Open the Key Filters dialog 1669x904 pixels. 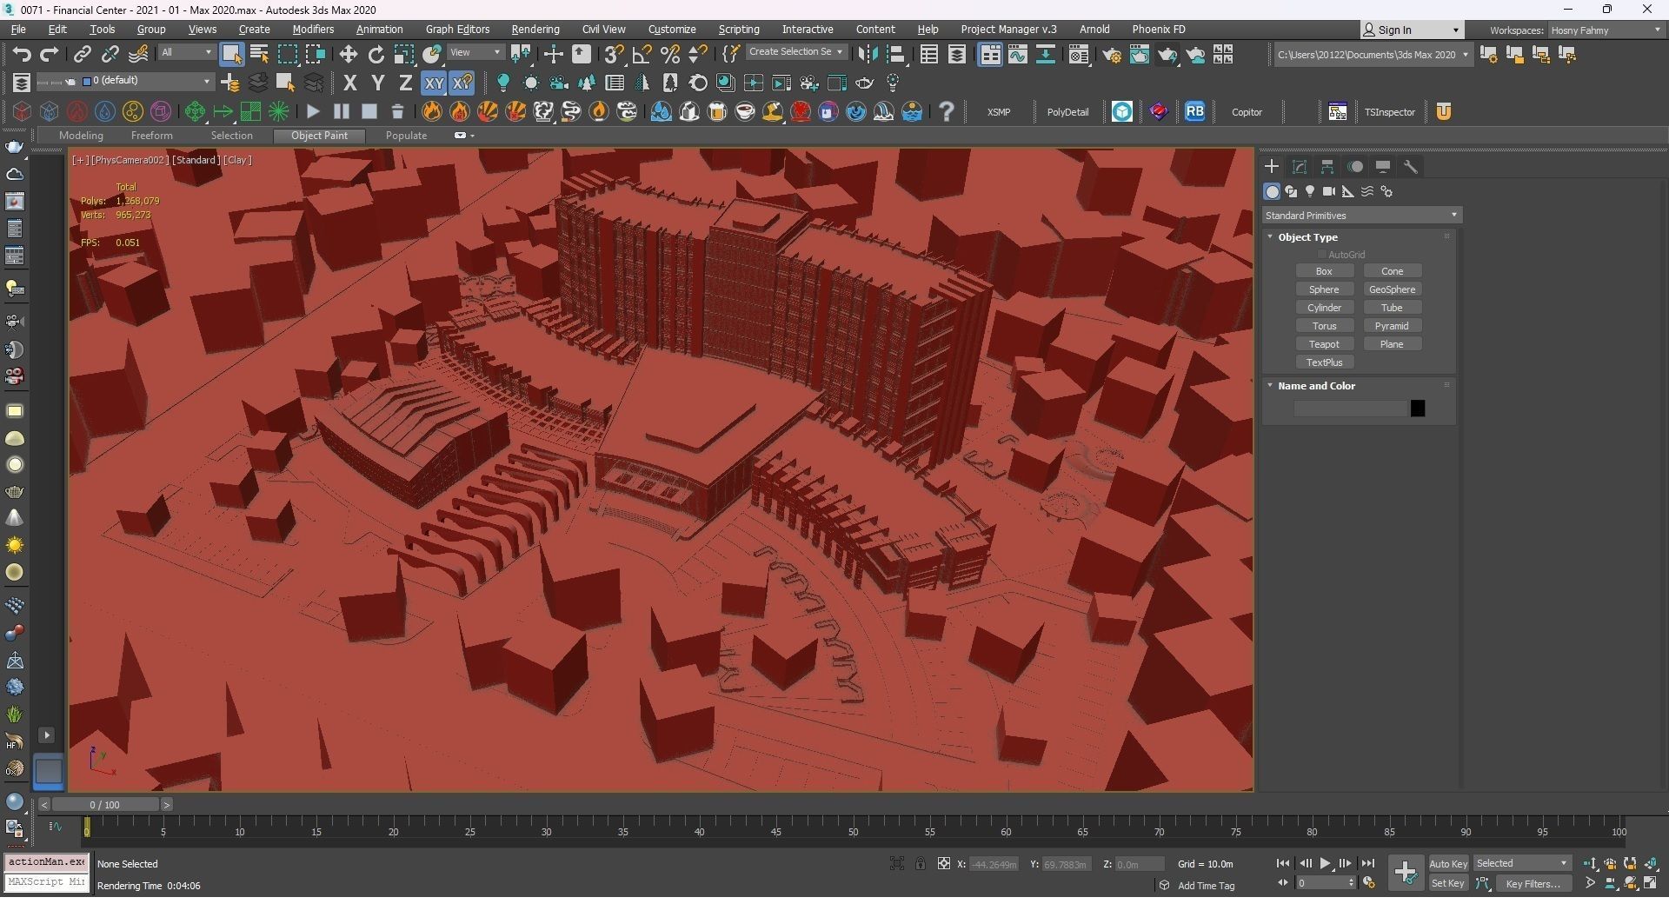[x=1533, y=883]
